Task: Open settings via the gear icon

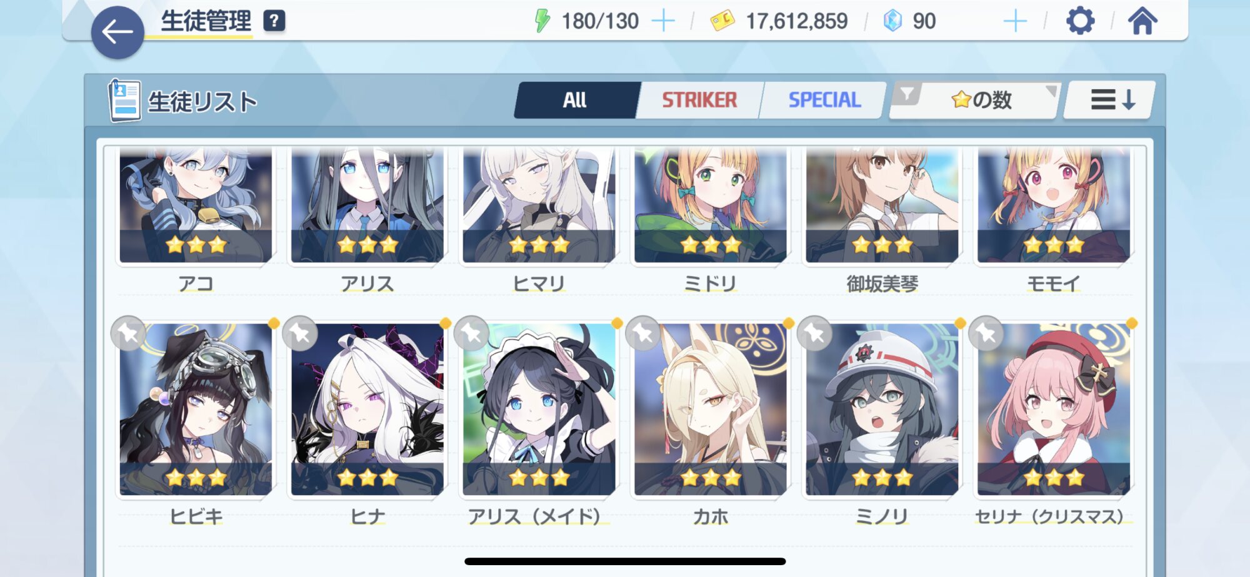Action: point(1080,21)
